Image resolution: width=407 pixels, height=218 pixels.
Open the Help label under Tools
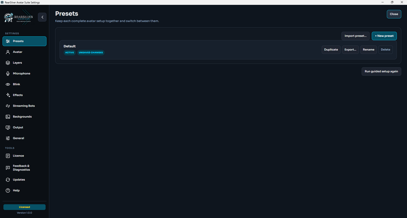[16, 191]
